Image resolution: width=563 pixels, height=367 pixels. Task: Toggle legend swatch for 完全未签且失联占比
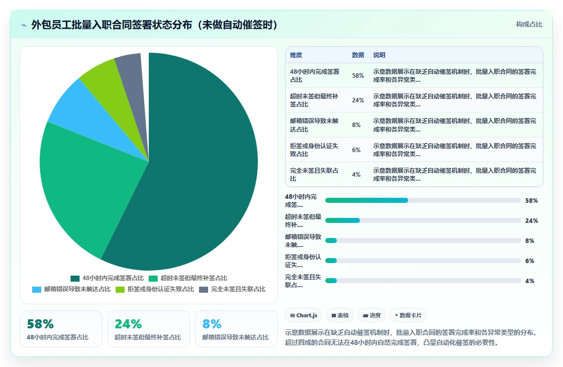(204, 290)
